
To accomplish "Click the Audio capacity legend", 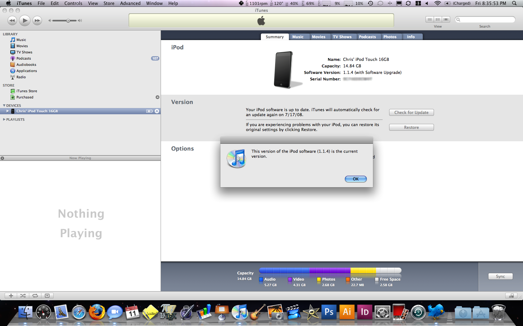I will pyautogui.click(x=267, y=282).
